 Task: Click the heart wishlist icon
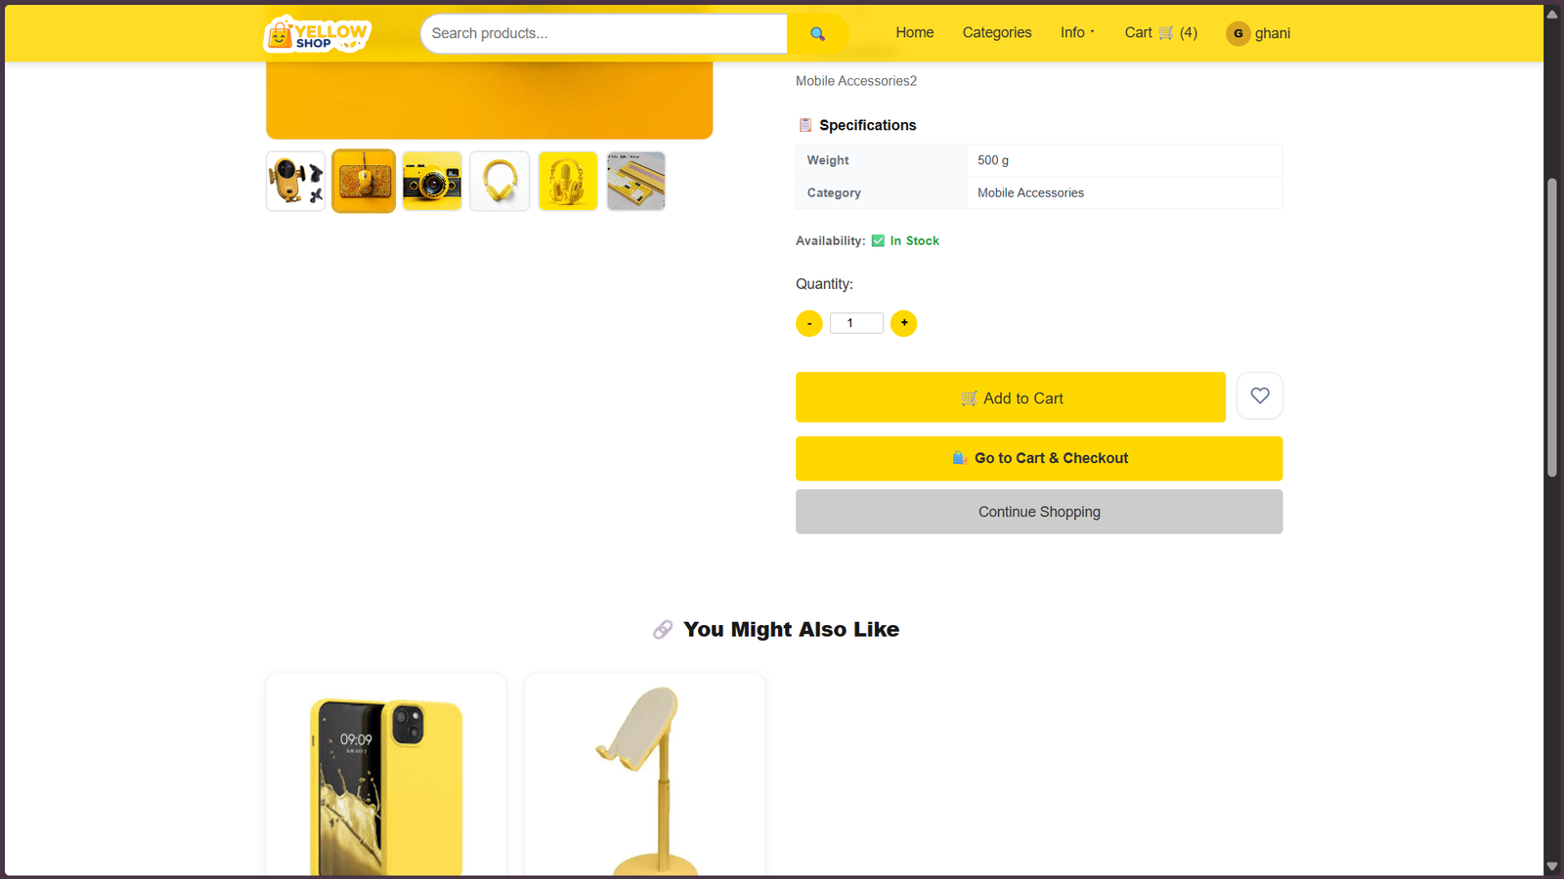[1259, 396]
